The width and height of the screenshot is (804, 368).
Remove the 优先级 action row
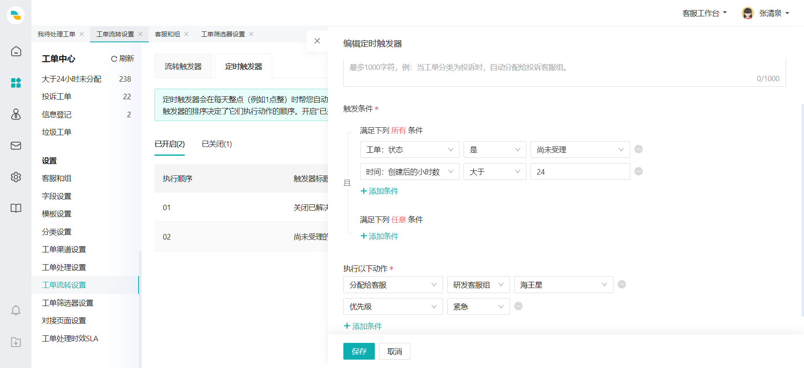pyautogui.click(x=518, y=306)
